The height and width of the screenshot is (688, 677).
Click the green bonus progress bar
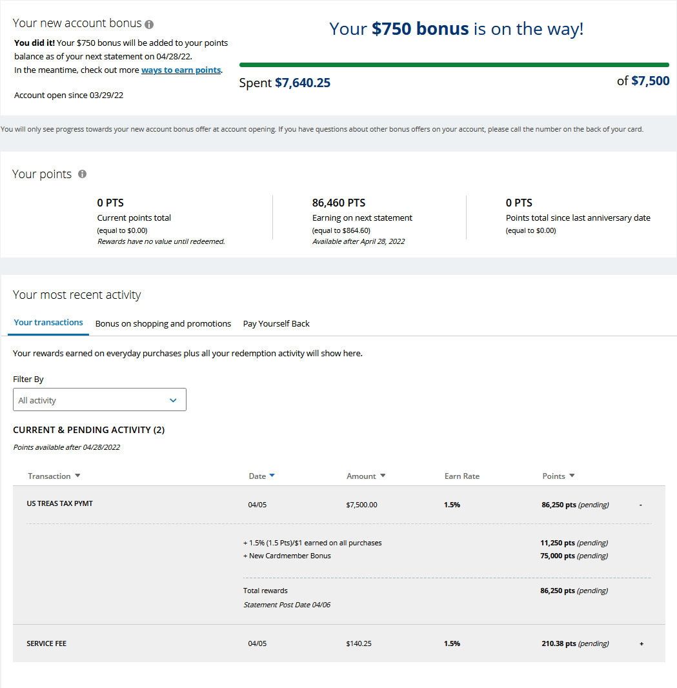[x=454, y=65]
